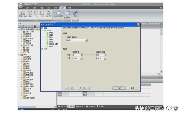Image resolution: width=182 pixels, height=114 pixels.
Task: Click the Help icon at ribbon right
Action: point(161,8)
